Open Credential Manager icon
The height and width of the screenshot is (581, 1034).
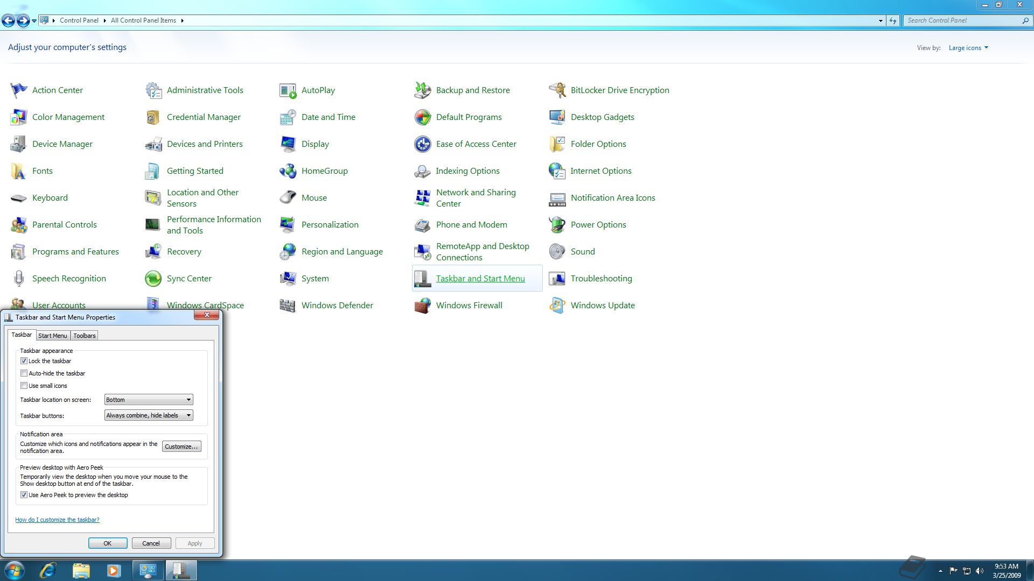[153, 117]
